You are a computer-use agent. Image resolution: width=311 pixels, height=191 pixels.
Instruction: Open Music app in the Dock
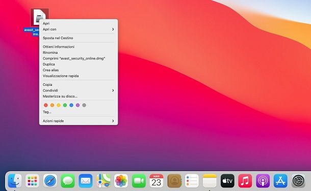pos(245,181)
